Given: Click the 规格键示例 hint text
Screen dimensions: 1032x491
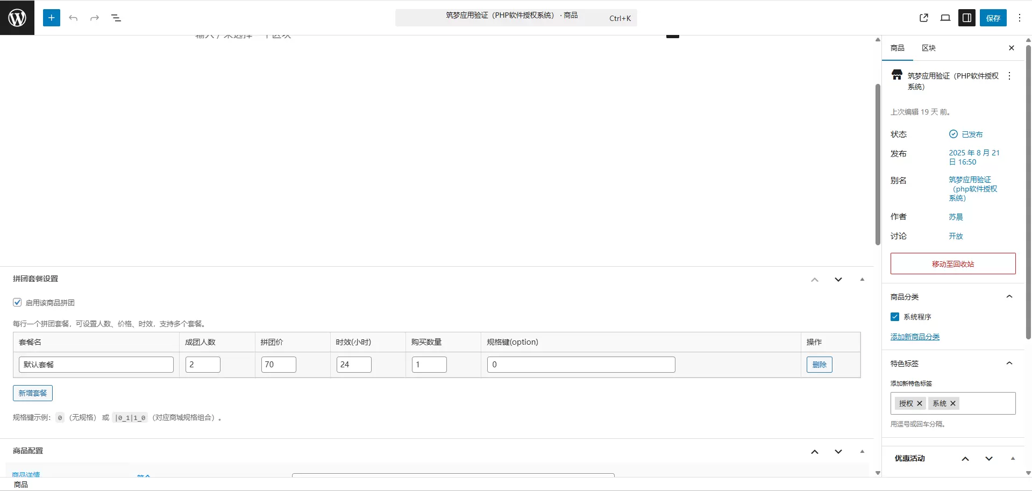Looking at the screenshot, I should (117, 417).
